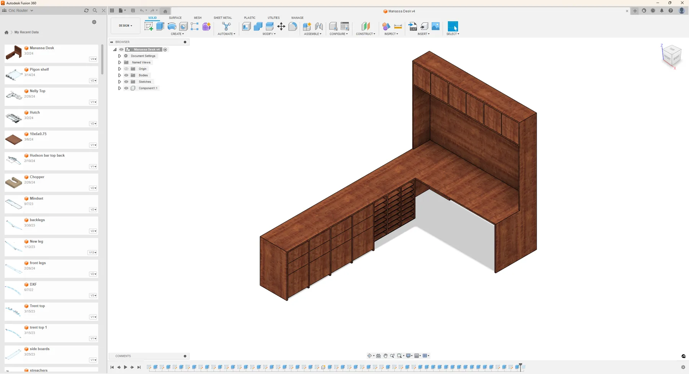Expand the Bodies folder
This screenshot has height=374, width=689.
tap(119, 75)
